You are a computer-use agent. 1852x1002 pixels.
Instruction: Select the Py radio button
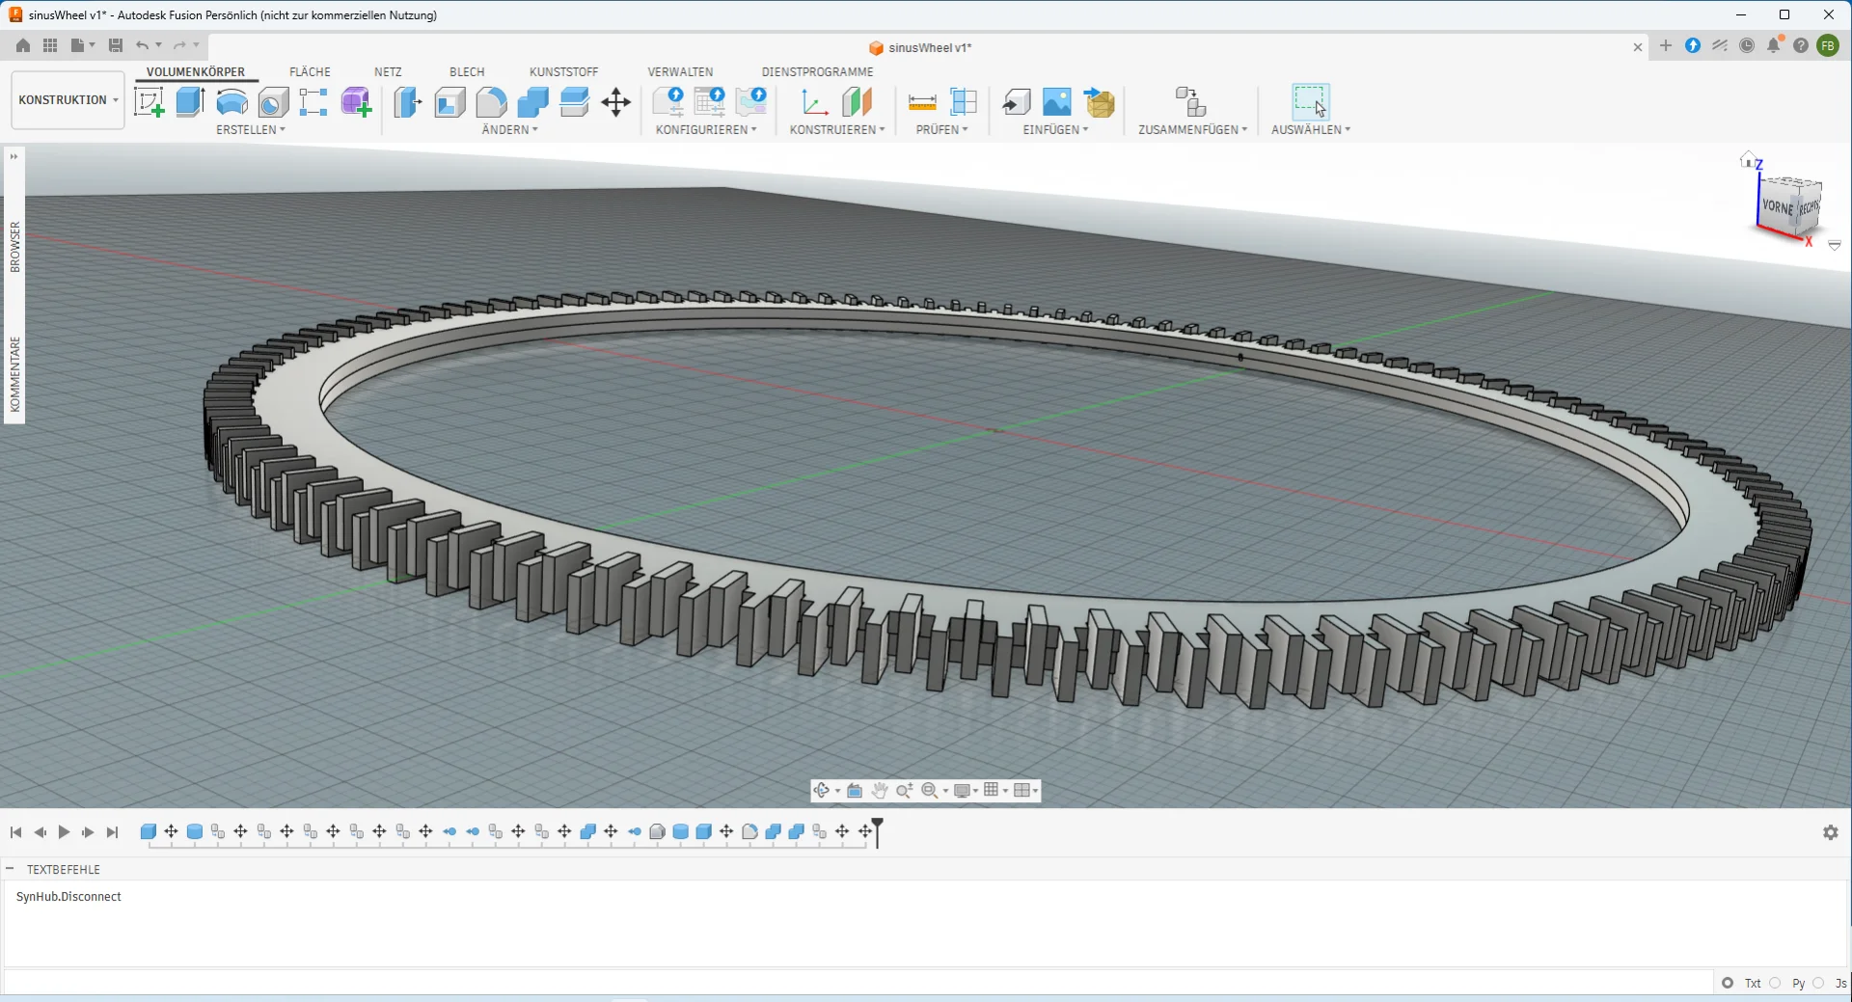click(x=1775, y=983)
